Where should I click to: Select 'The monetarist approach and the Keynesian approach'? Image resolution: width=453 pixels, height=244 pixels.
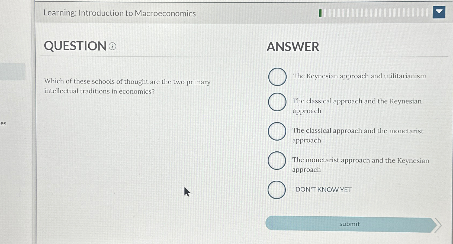pos(277,161)
